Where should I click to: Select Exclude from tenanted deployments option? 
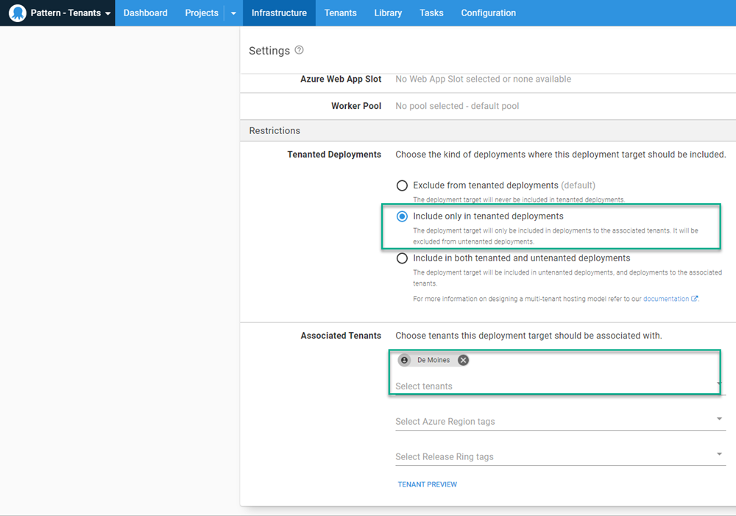[x=402, y=185]
